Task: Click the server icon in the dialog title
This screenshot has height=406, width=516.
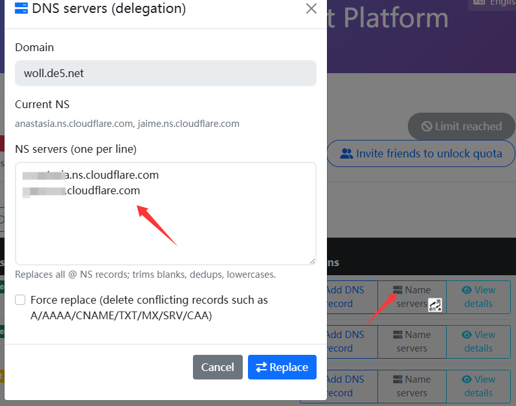Action: (21, 8)
